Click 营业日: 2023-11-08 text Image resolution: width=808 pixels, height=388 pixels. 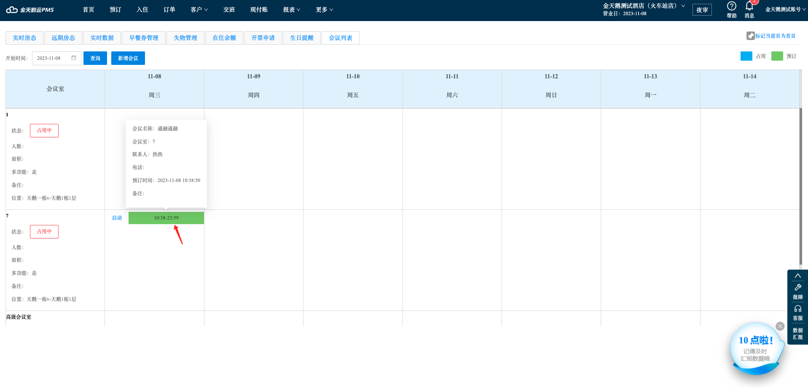click(x=625, y=13)
